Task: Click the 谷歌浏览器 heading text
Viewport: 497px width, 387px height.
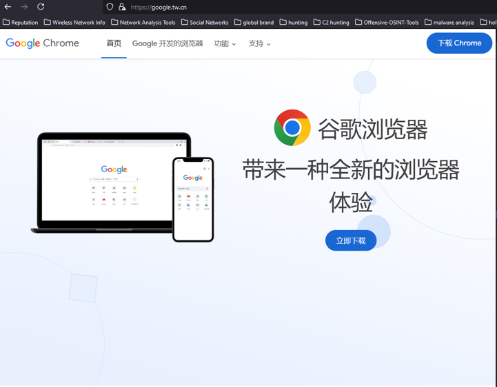Action: 373,129
